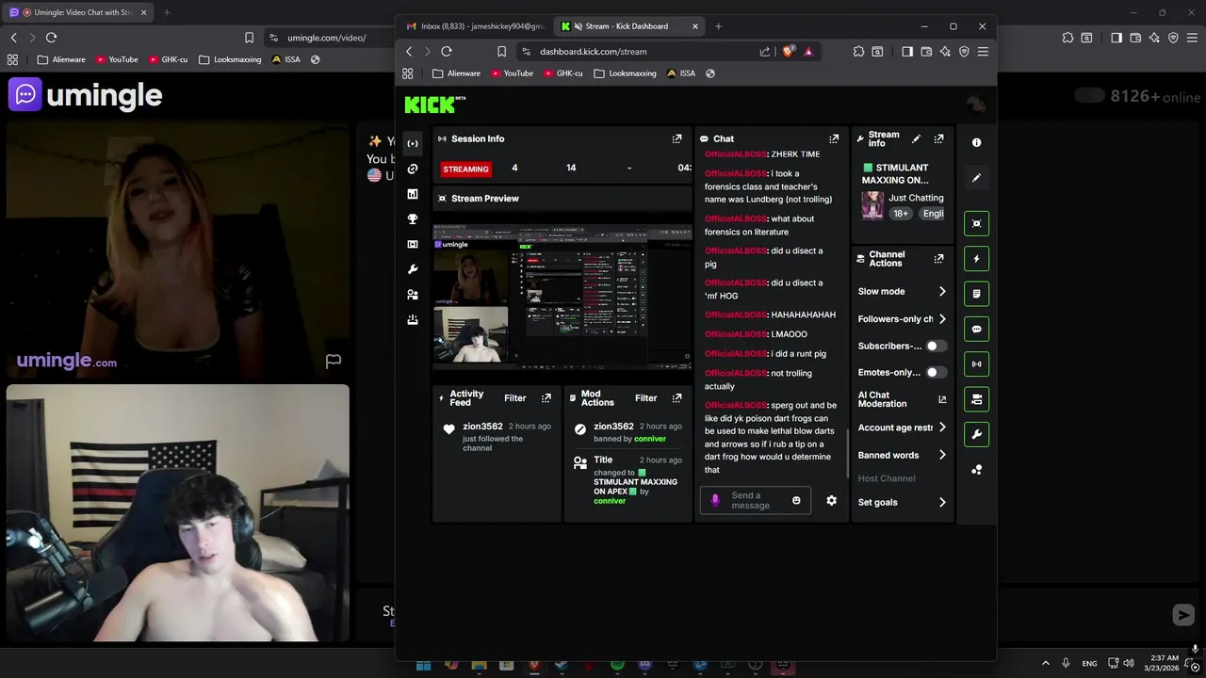Viewport: 1206px width, 678px height.
Task: Click the STREAMING status badge
Action: [x=465, y=169]
